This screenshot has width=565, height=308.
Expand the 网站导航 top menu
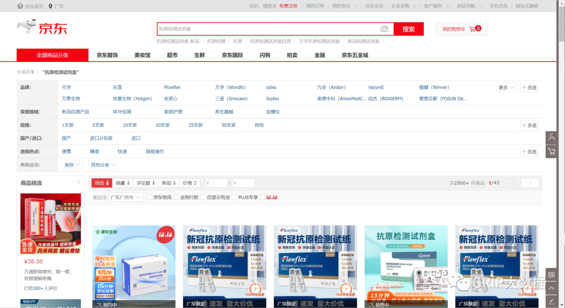(x=470, y=6)
